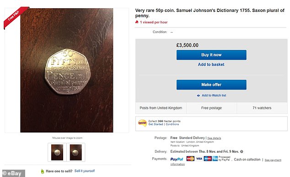Click the delivery estimate help icon
The width and height of the screenshot is (290, 177).
point(242,152)
